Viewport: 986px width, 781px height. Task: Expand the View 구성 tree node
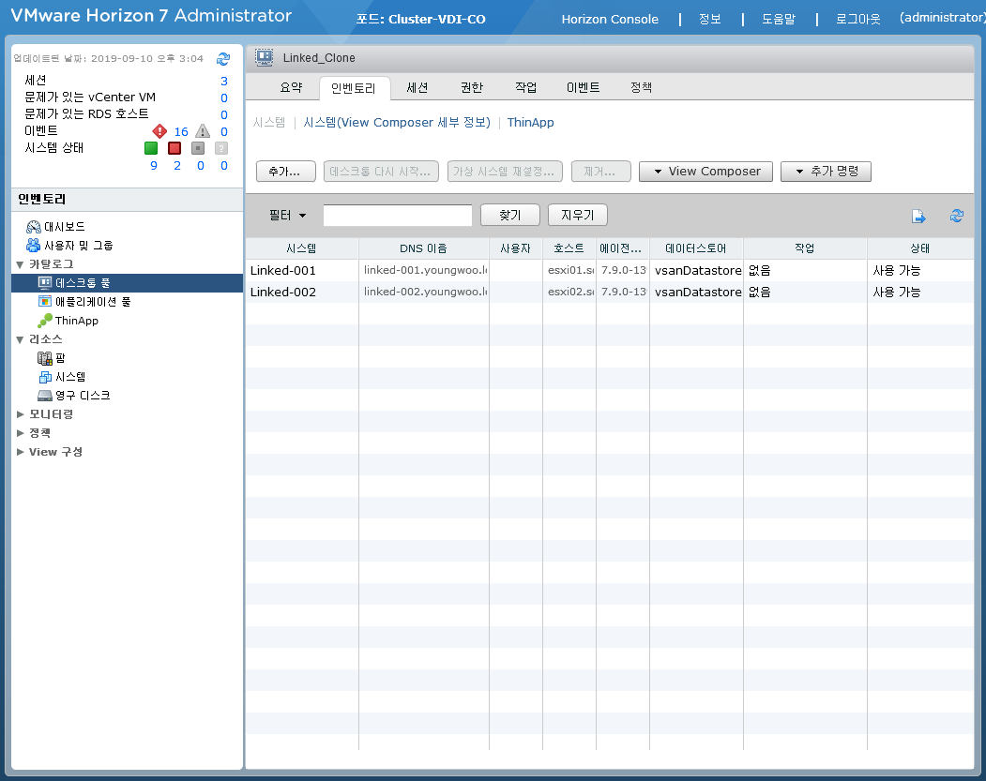20,453
